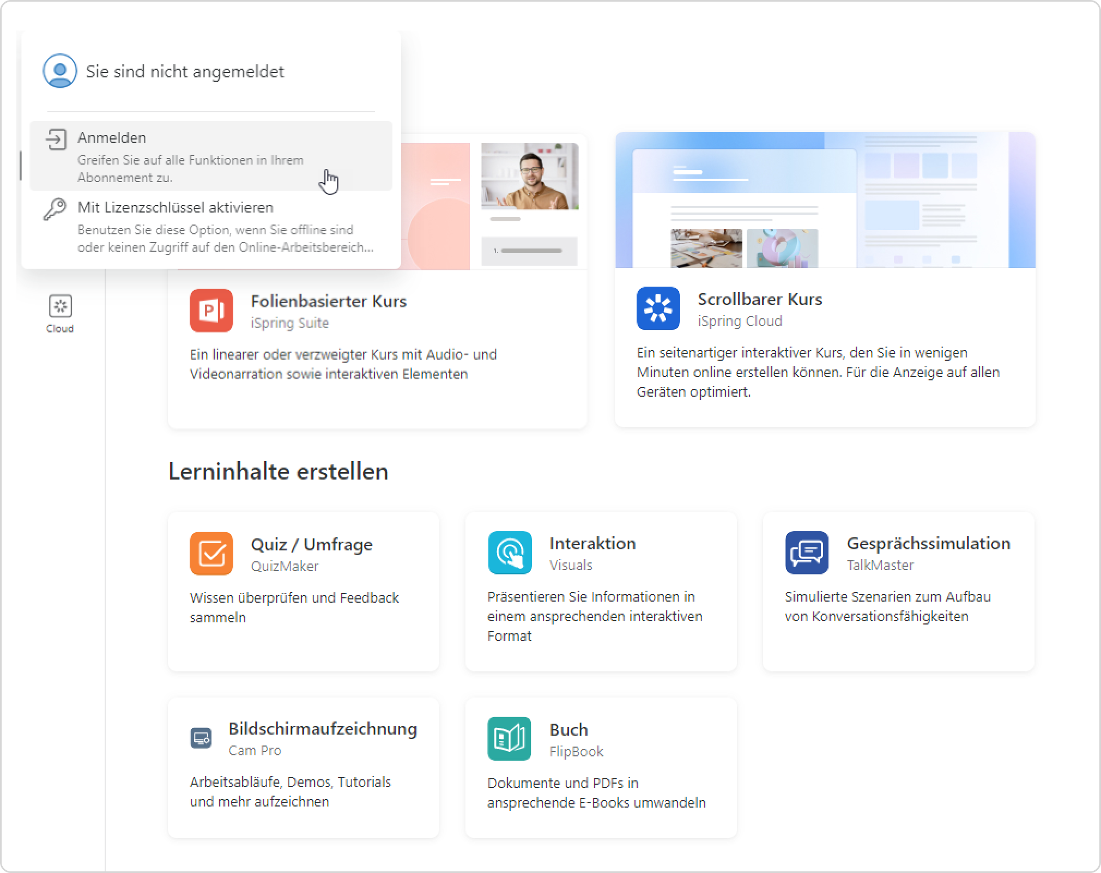Image resolution: width=1101 pixels, height=873 pixels.
Task: Click presenter photo in slide course preview
Action: pyautogui.click(x=529, y=177)
